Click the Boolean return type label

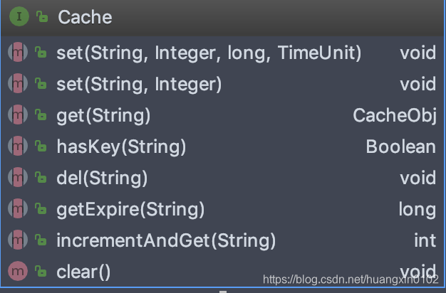click(401, 146)
